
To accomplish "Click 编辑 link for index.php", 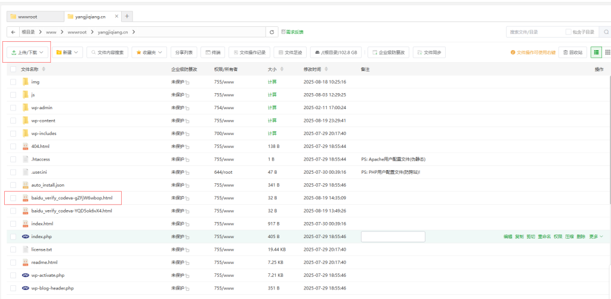I will click(x=507, y=236).
